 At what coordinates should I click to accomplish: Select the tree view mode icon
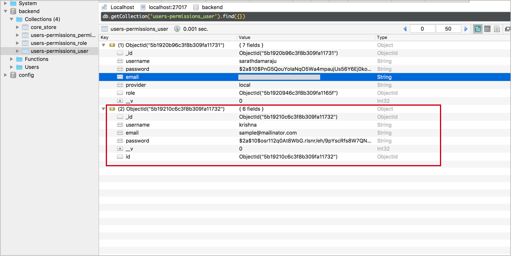coord(478,29)
